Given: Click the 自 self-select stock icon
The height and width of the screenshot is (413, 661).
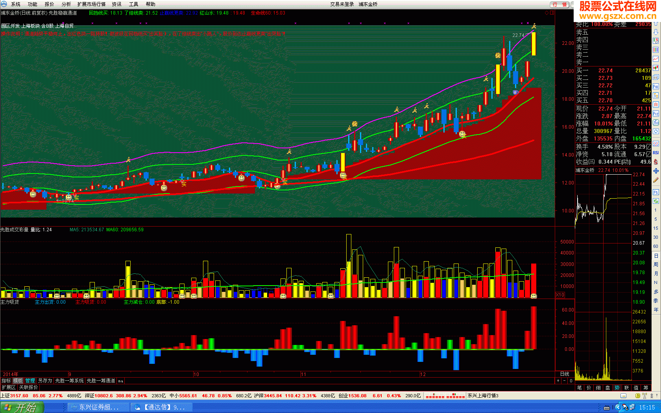Looking at the screenshot, I should [656, 104].
